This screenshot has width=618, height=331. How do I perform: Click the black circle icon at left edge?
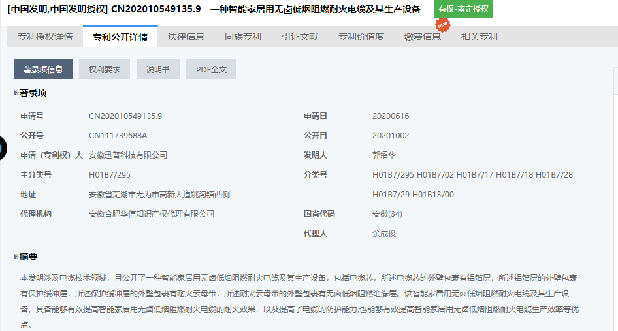tap(2, 148)
